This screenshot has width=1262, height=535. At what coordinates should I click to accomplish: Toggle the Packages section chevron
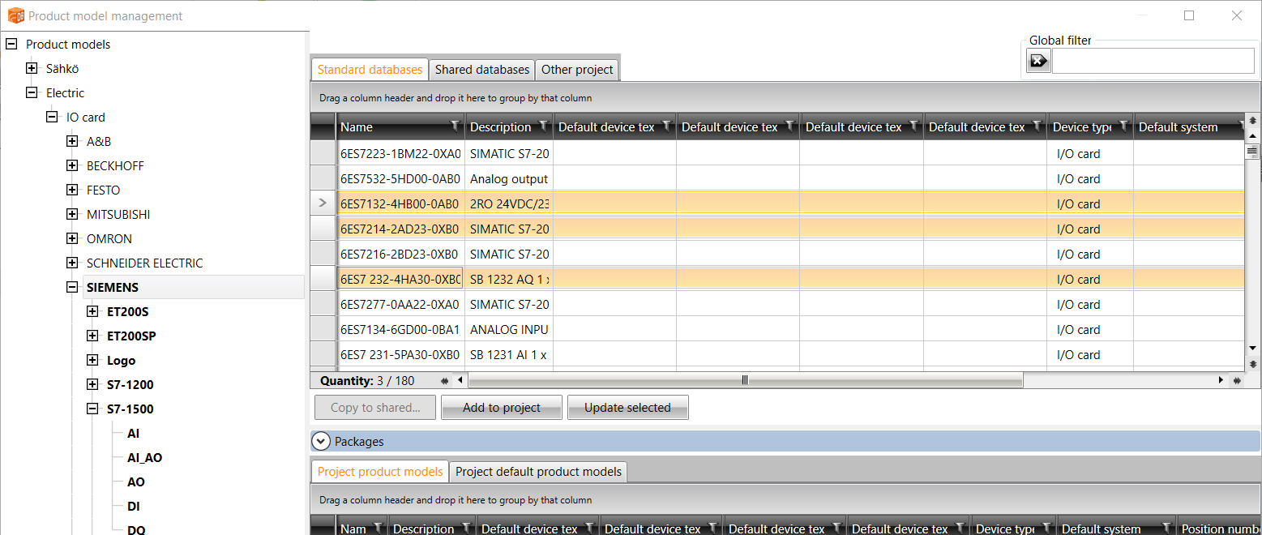coord(321,441)
